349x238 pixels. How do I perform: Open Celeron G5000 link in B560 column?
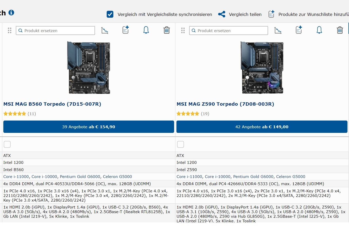pos(117,176)
